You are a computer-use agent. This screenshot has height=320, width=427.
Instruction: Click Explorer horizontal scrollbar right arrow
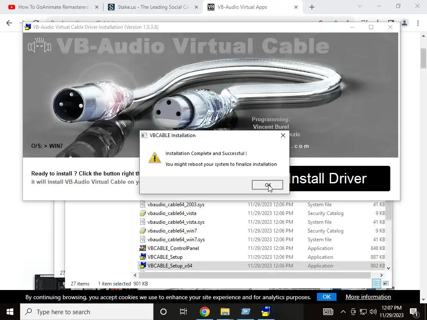point(381,275)
